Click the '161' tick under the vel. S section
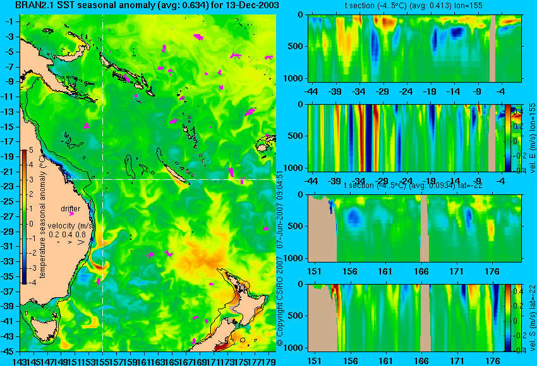The image size is (537, 366). [x=385, y=361]
